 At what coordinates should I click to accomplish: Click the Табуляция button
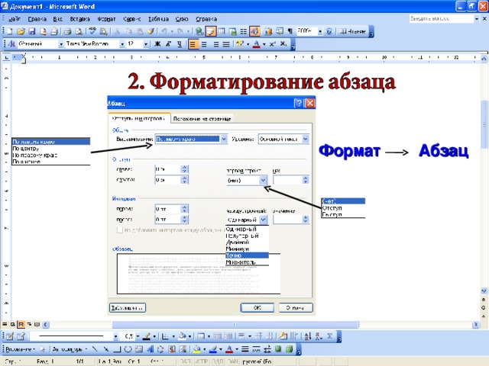click(x=128, y=307)
